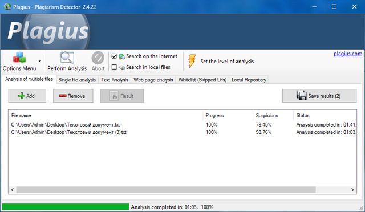The image size is (365, 212).
Task: Enable the Search in local files checkbox
Action: (x=114, y=67)
